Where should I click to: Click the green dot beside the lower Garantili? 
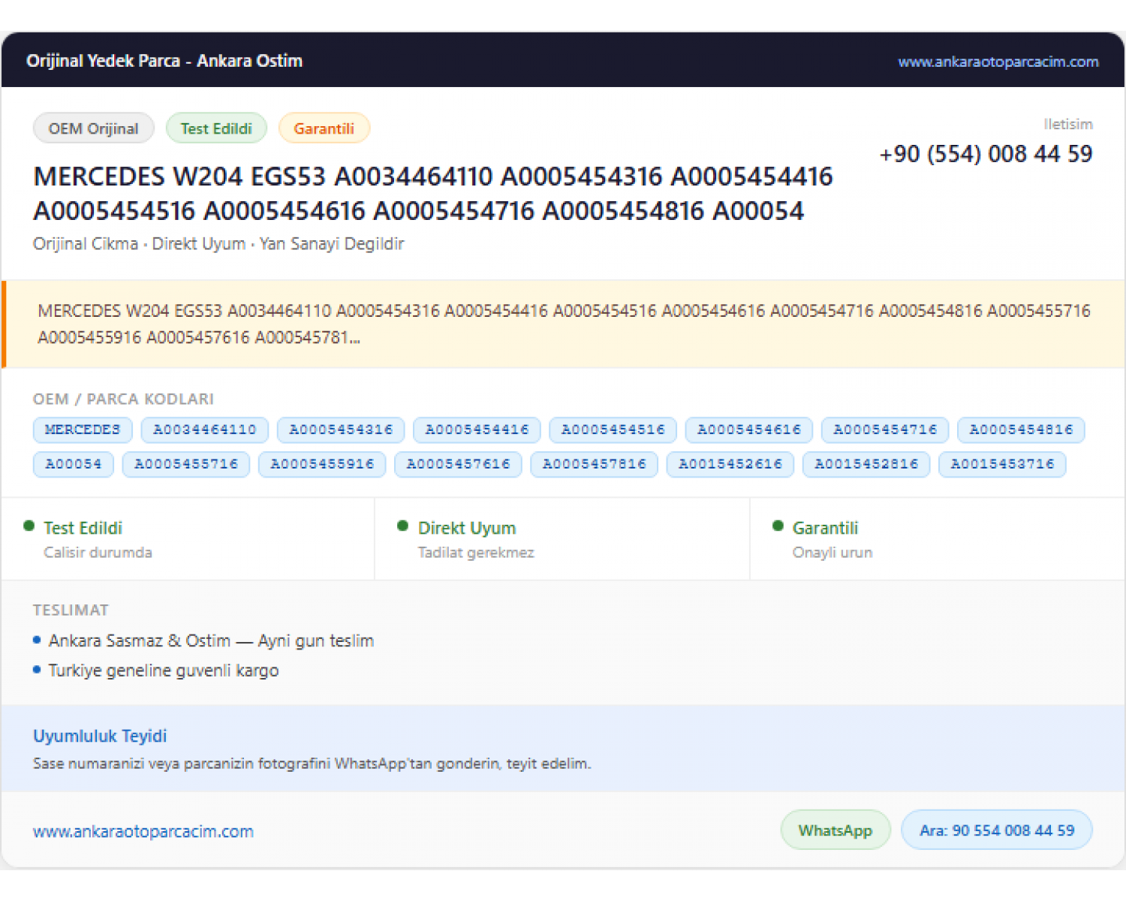(778, 526)
